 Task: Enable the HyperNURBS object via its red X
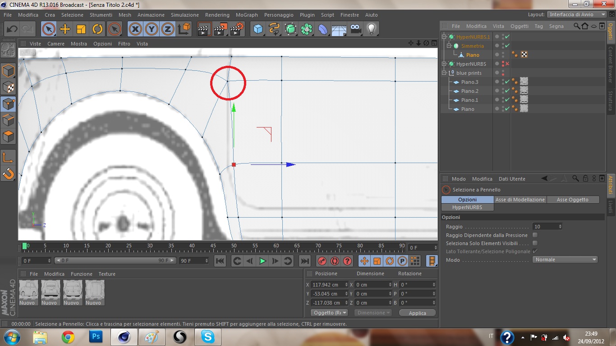pos(507,64)
